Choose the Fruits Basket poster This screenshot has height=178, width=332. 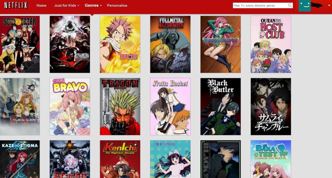pos(170,106)
